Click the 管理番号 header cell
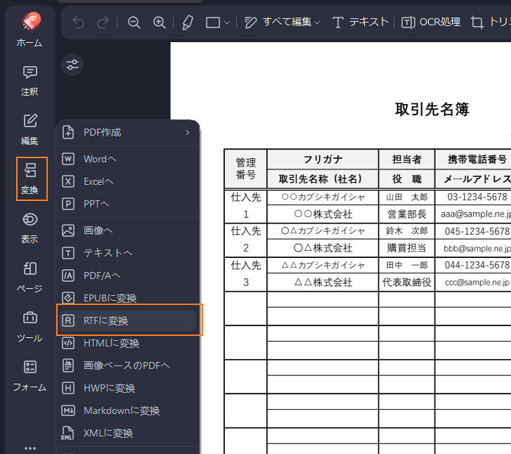511x454 pixels. (246, 169)
